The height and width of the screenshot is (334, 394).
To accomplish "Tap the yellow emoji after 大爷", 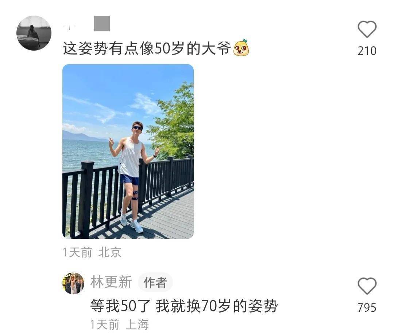I will coord(241,48).
